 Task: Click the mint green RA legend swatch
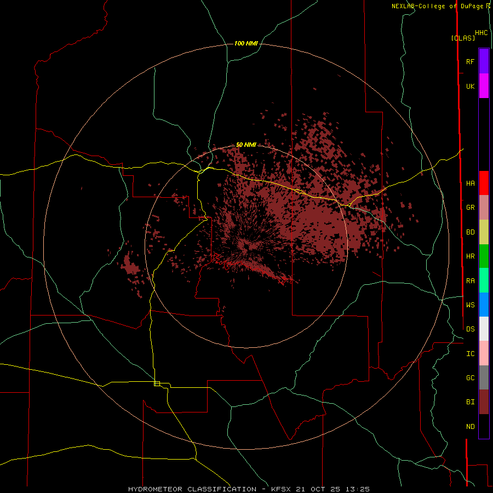484,280
